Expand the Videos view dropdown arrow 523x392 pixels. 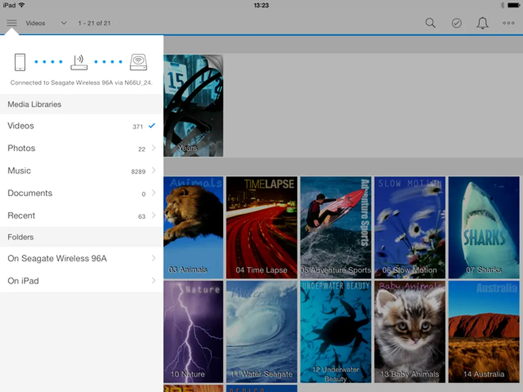pyautogui.click(x=63, y=23)
